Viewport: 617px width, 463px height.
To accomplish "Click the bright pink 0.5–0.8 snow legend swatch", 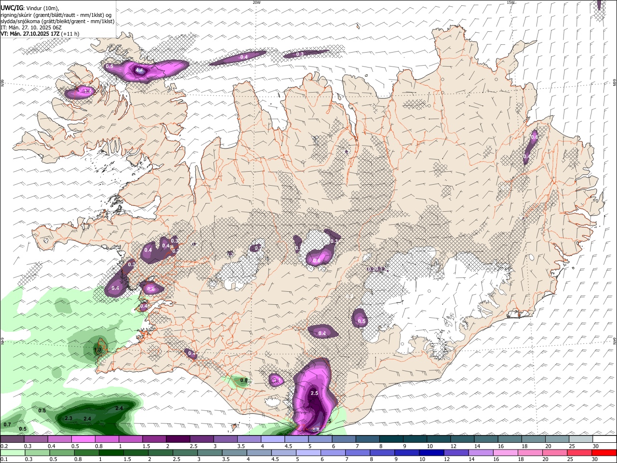I will 83,439.
